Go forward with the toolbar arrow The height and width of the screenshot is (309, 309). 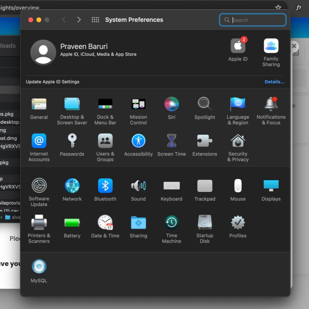(79, 20)
